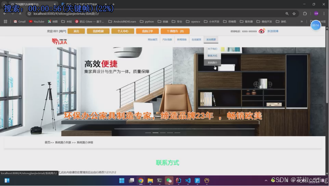The height and width of the screenshot is (186, 329).
Task: Open 我的订单 orders button
Action: pyautogui.click(x=148, y=31)
